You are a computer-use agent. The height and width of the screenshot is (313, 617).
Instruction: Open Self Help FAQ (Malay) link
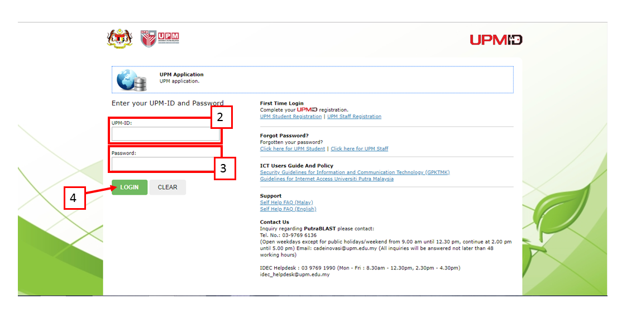click(286, 203)
